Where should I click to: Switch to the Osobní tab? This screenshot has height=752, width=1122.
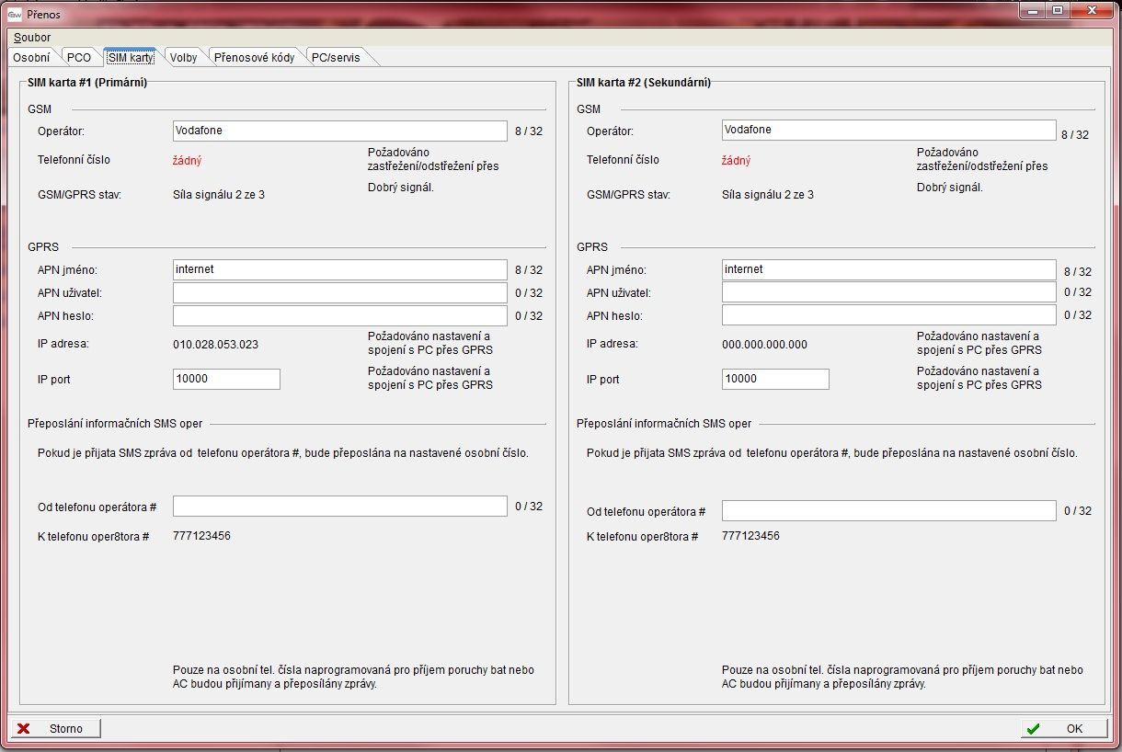pos(31,57)
